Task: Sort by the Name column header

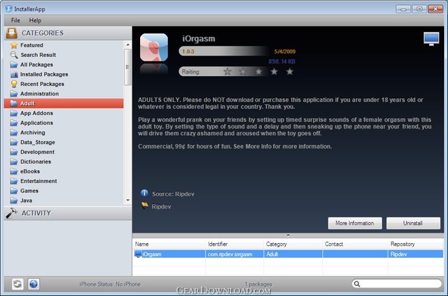Action: click(169, 244)
